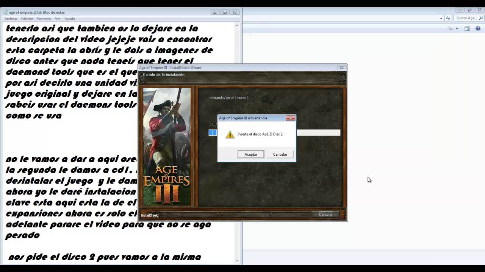Image resolution: width=485 pixels, height=272 pixels.
Task: Refresh the Explorer folder view
Action: [x=448, y=18]
